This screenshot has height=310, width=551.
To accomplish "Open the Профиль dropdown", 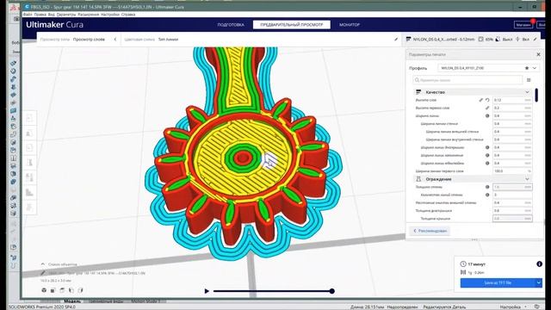I will click(x=488, y=68).
